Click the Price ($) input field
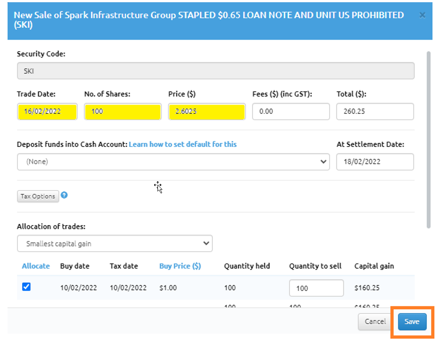The height and width of the screenshot is (341, 440). coord(207,111)
